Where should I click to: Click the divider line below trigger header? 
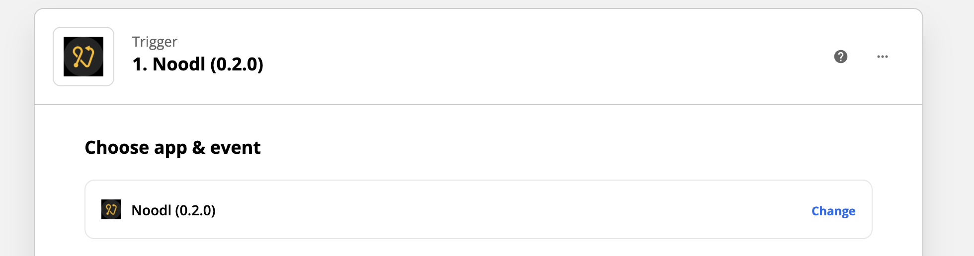pos(477,105)
